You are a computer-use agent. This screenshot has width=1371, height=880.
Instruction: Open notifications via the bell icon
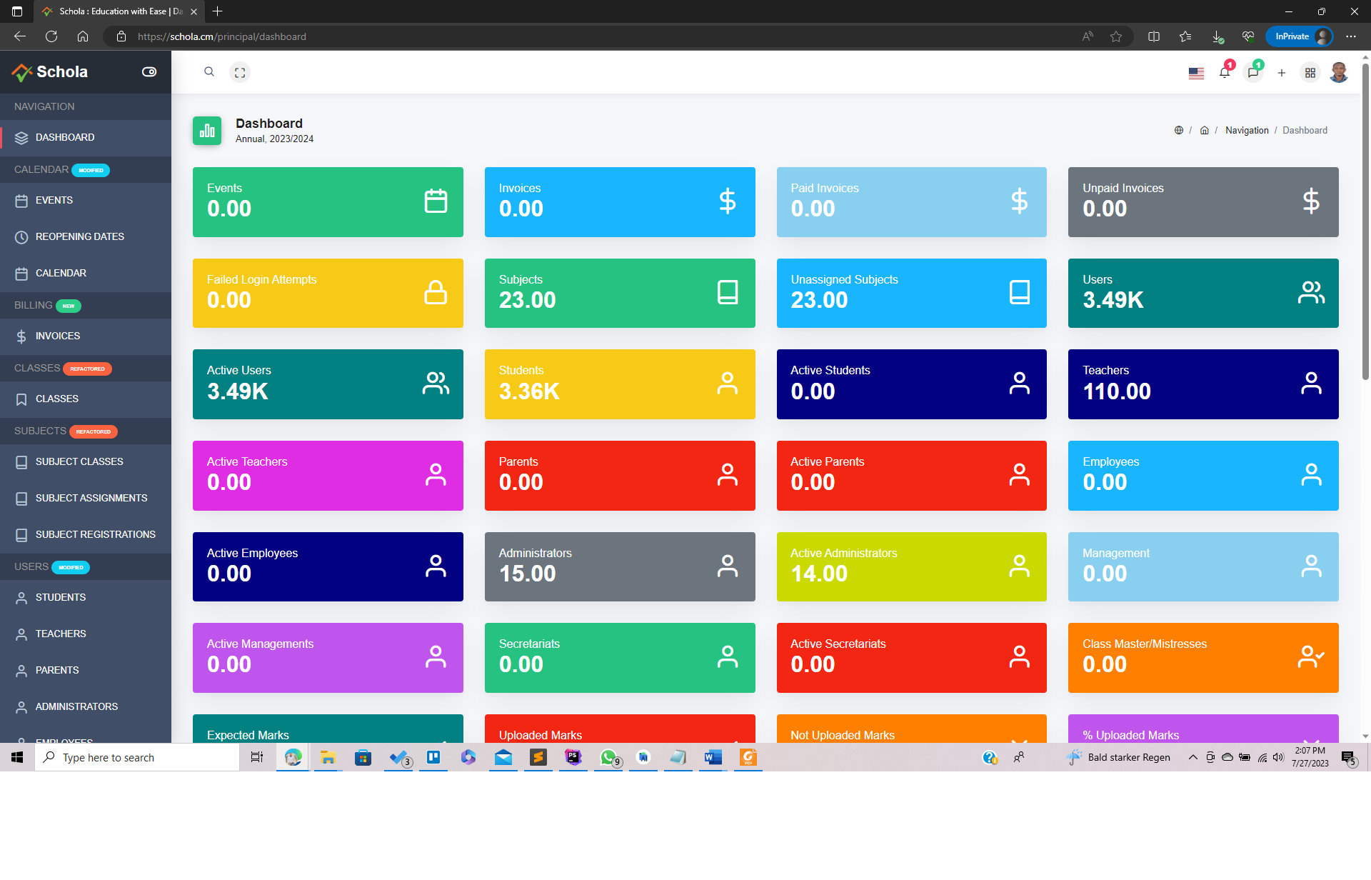(1225, 72)
